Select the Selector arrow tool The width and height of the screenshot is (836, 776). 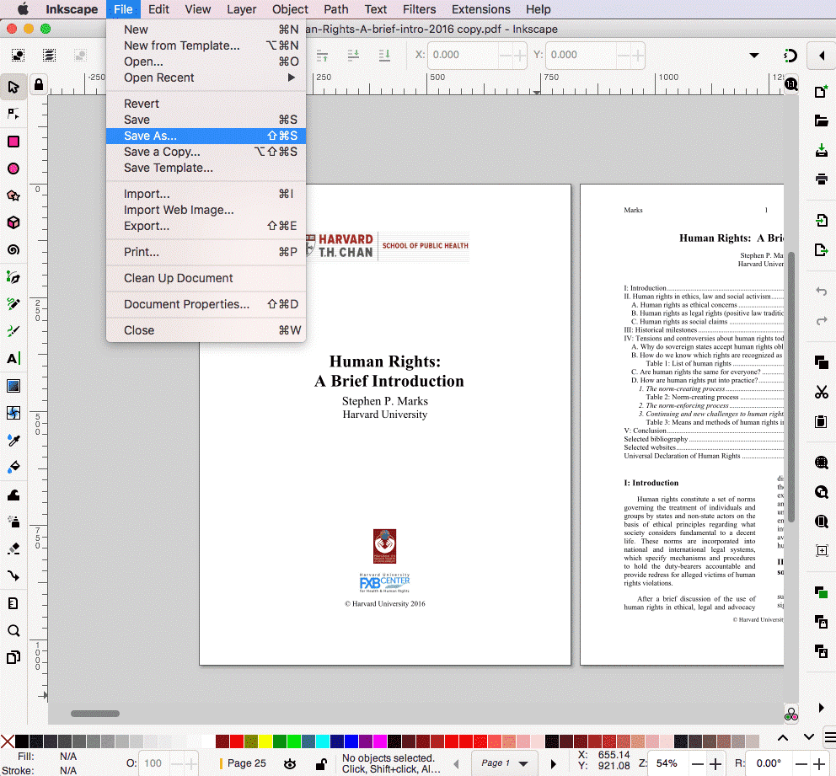pos(13,87)
